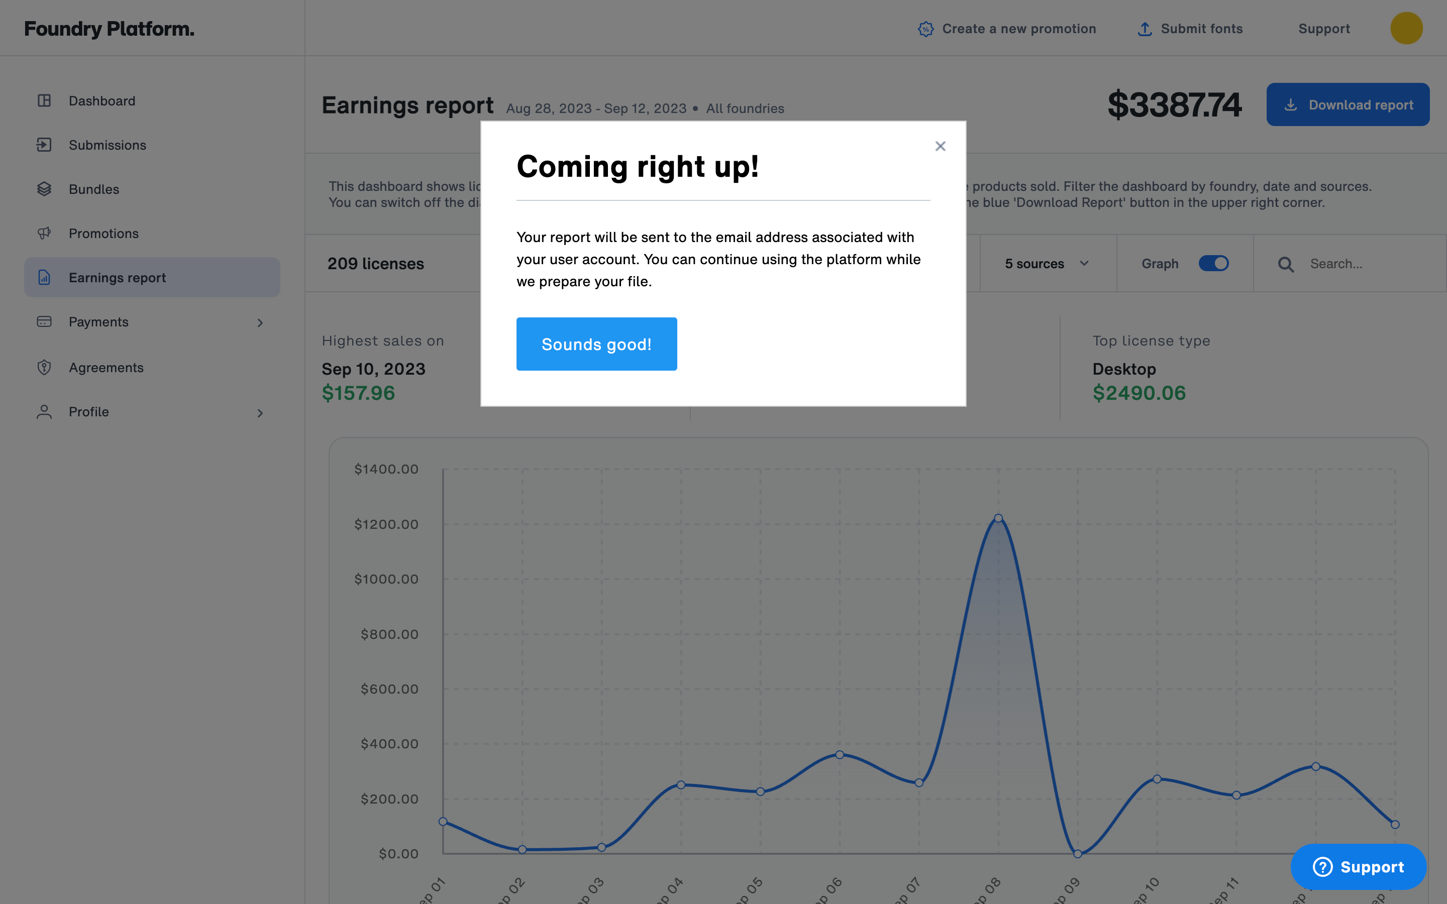
Task: Click the $1400.00 axis label
Action: tap(386, 469)
